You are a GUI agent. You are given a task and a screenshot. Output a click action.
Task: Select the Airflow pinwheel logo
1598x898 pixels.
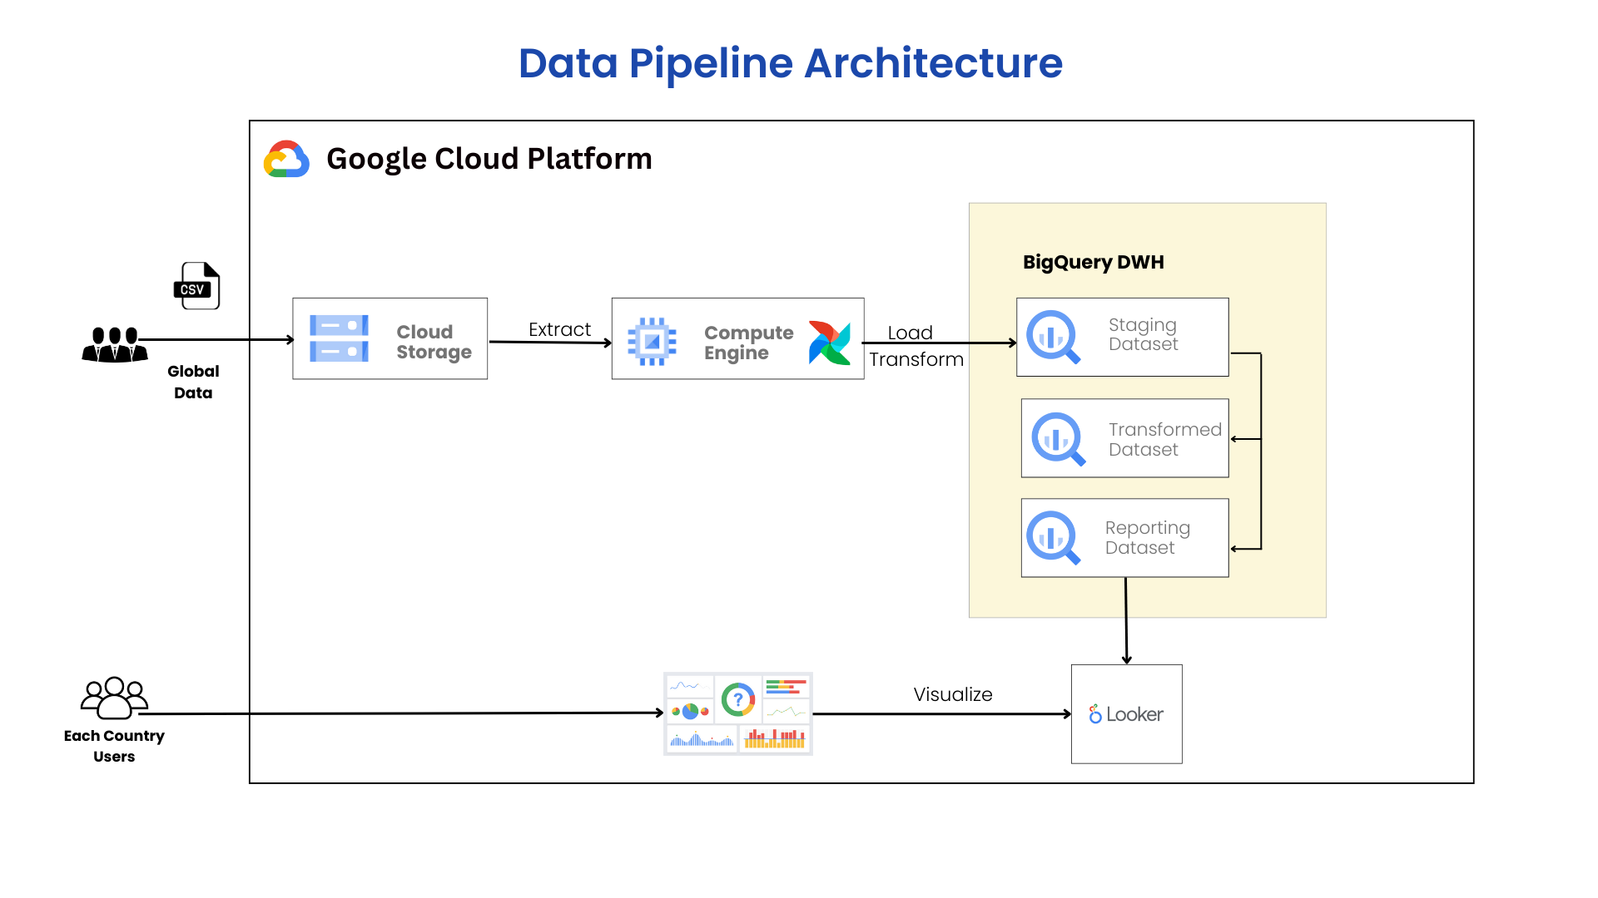(829, 343)
